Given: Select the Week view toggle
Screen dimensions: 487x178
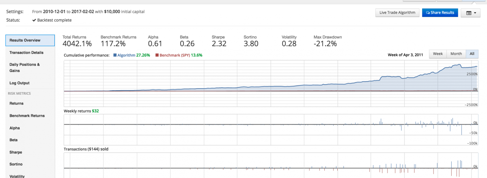Looking at the screenshot, I should [437, 54].
